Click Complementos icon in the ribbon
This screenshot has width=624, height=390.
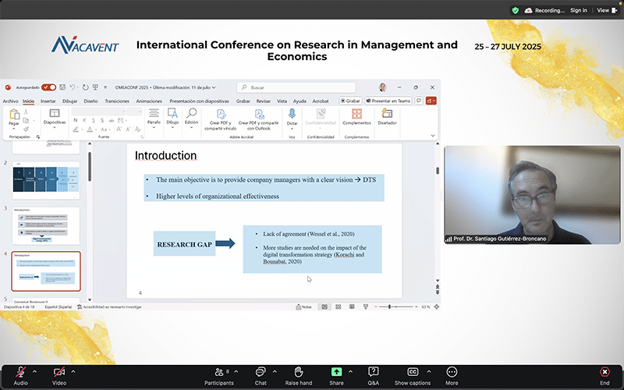coord(356,115)
